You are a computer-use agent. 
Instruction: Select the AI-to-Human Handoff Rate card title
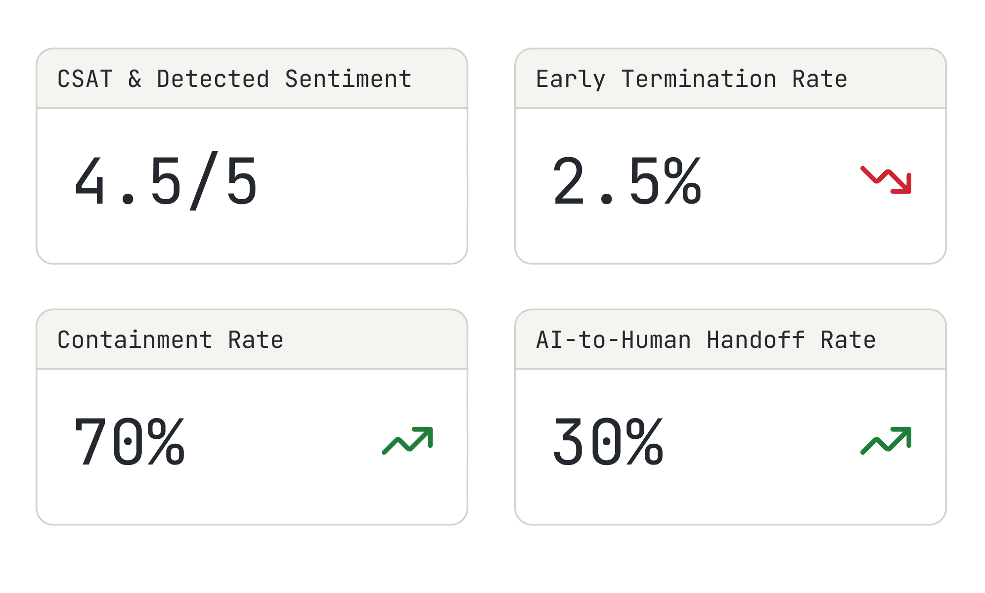706,340
